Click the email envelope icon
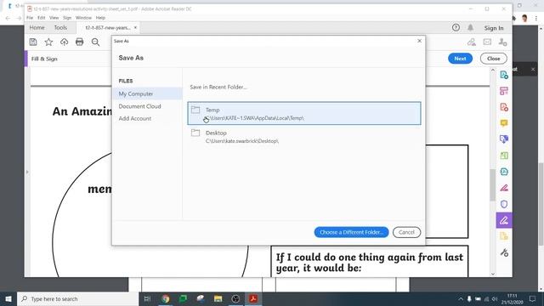Screen dimensions: 544x306 click(x=487, y=42)
